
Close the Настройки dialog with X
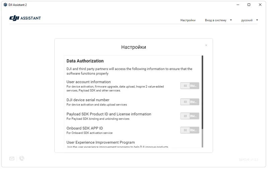206,45
